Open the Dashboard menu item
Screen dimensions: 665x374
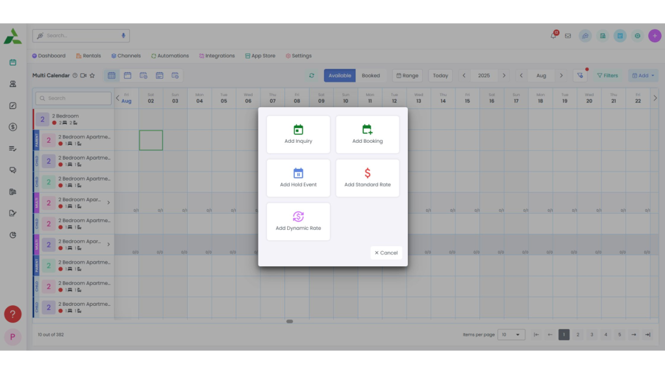[49, 56]
